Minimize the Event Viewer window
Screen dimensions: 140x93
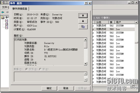pos(129,3)
